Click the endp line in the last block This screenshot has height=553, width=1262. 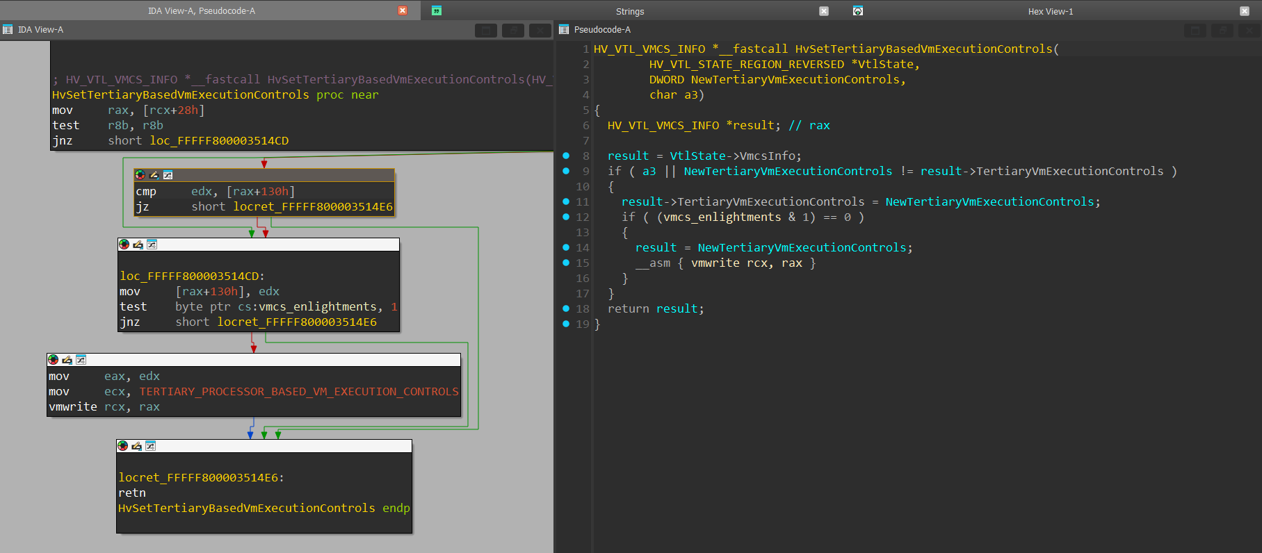point(264,509)
